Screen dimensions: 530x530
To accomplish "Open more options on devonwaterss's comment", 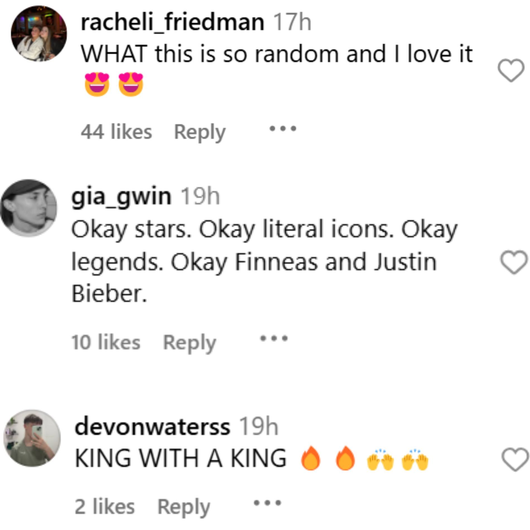I will [x=267, y=503].
